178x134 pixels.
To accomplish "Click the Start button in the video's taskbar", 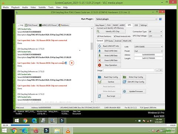I will (x=17, y=121).
